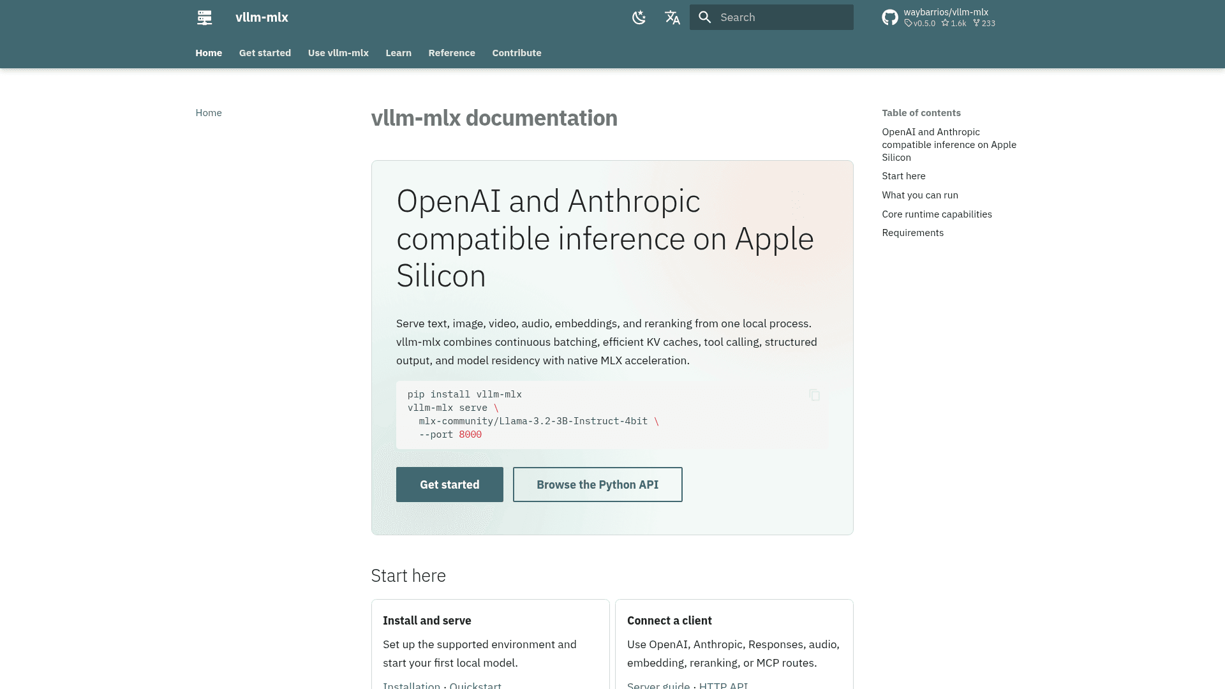
Task: Click the Table of contents label
Action: tap(921, 113)
